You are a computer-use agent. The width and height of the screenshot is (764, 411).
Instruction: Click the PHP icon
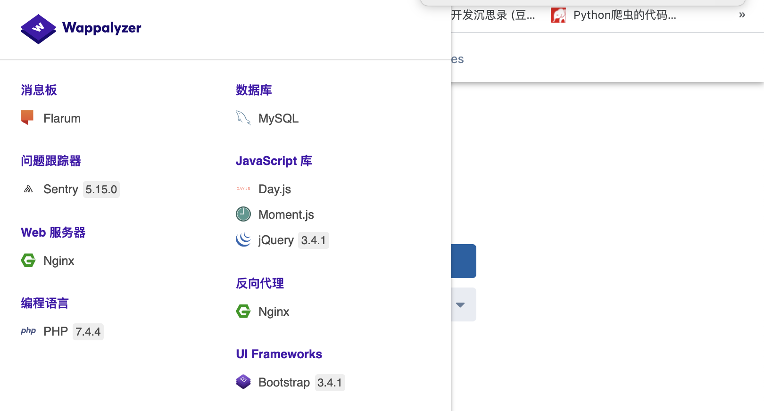(x=28, y=331)
